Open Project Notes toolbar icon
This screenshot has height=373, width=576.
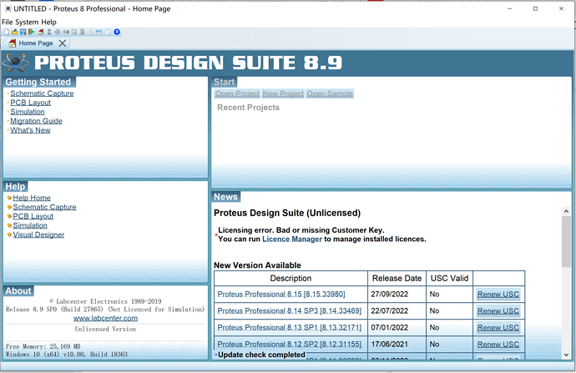coord(107,32)
